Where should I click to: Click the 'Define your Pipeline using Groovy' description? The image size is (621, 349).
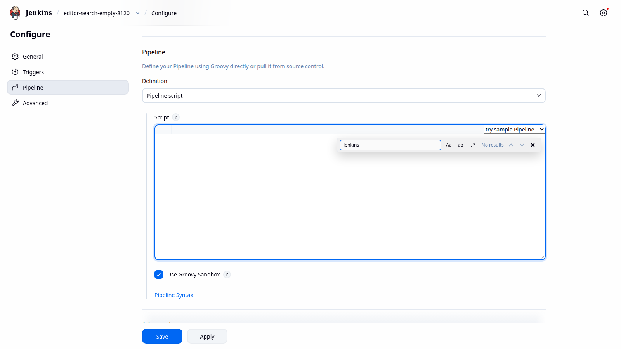pos(233,66)
